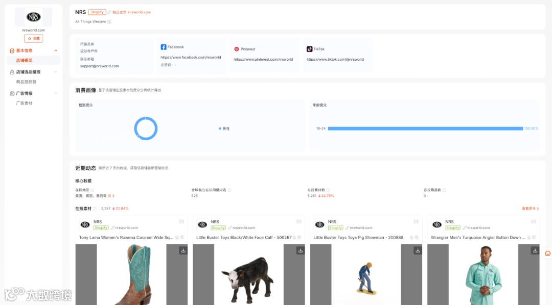Click the 运动与户外 category text
Image resolution: width=552 pixels, height=305 pixels.
[x=89, y=51]
